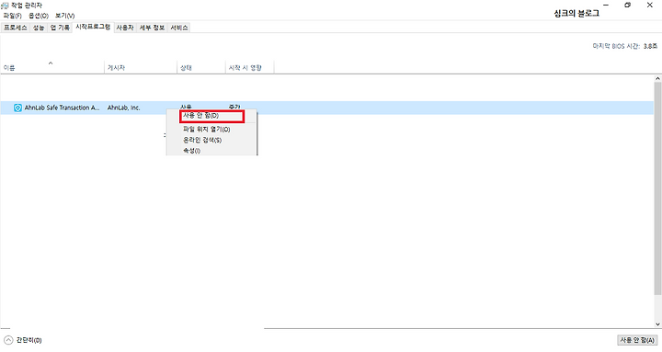Choose 파일 위치 열기(O) in context menu
662x352 pixels.
[211, 130]
